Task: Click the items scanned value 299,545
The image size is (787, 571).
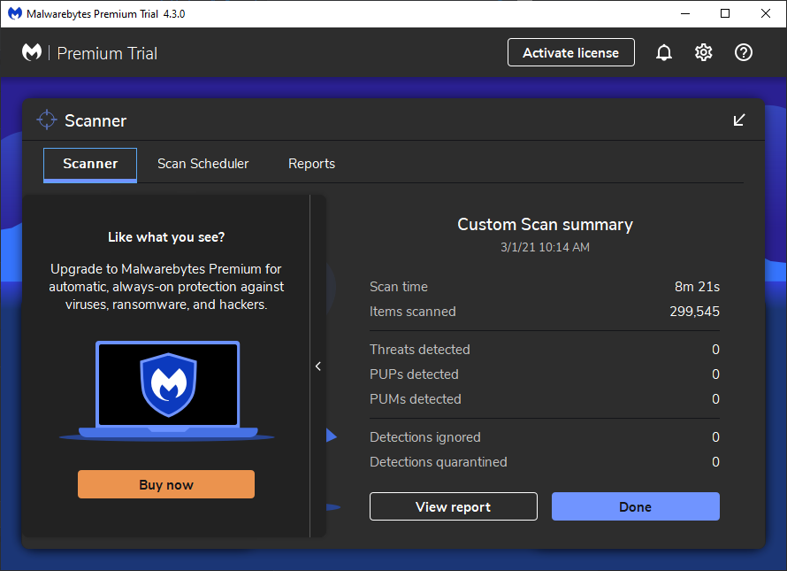Action: (x=694, y=312)
